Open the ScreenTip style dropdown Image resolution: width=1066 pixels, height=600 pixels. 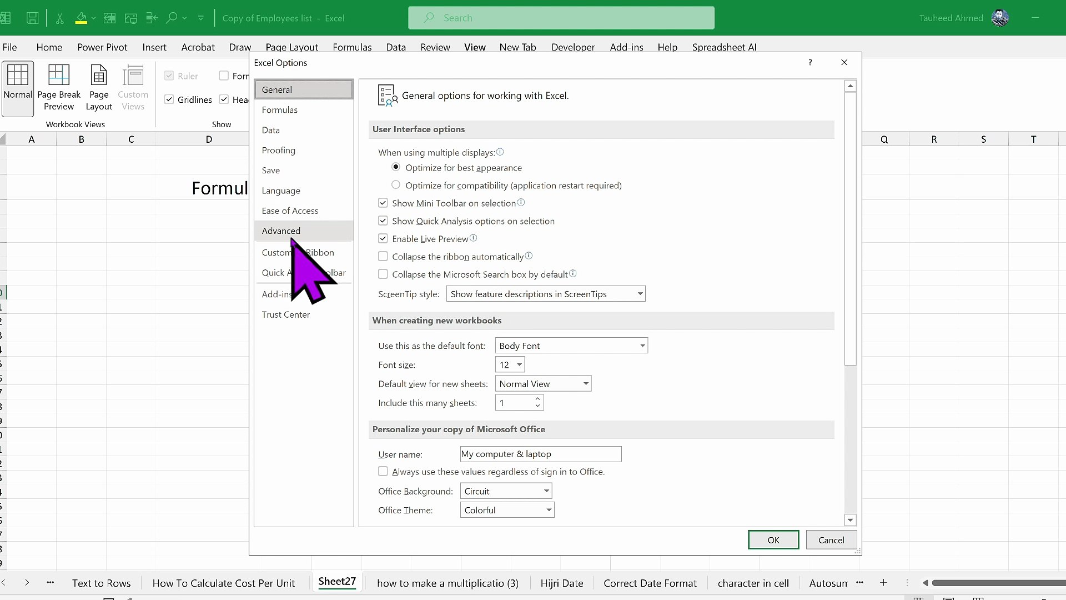point(546,294)
